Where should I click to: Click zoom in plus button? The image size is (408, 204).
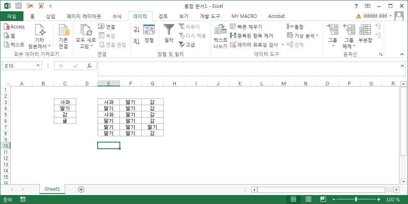[379, 199]
